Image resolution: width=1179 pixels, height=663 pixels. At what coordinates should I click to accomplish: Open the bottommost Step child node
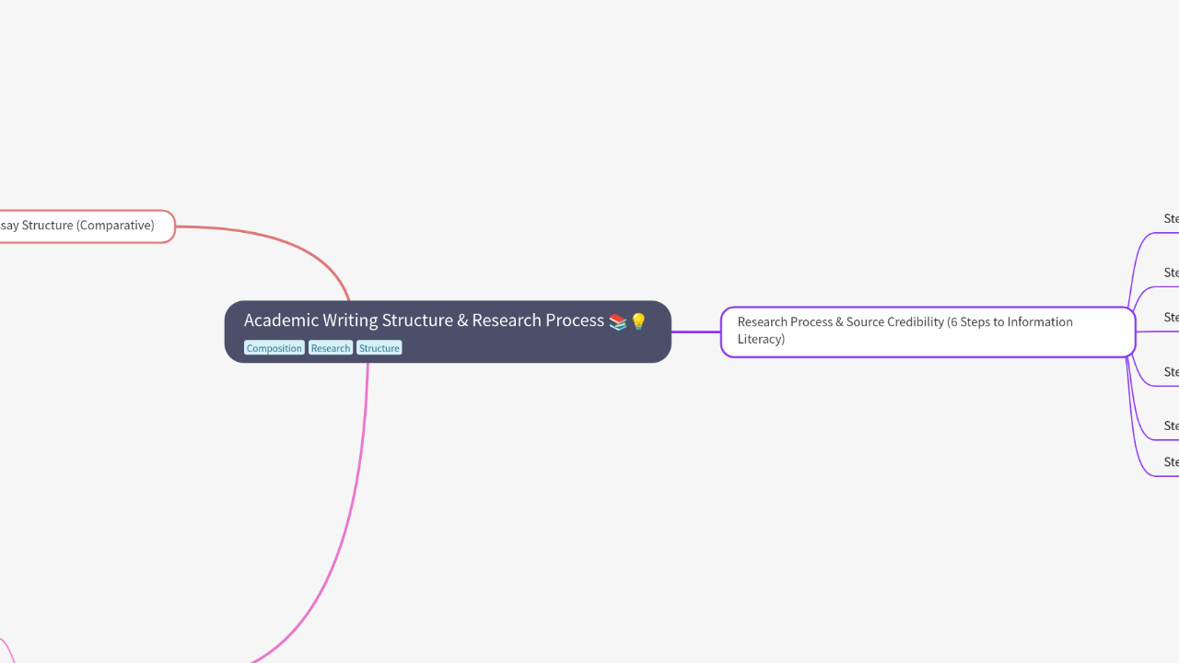click(x=1171, y=462)
